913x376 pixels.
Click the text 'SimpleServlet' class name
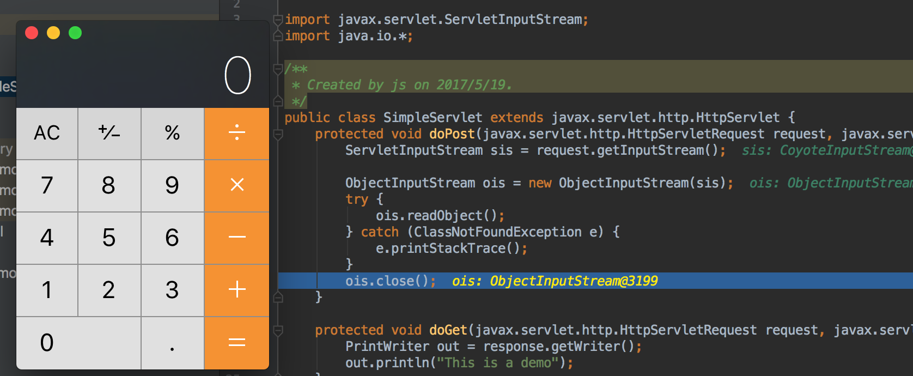433,118
